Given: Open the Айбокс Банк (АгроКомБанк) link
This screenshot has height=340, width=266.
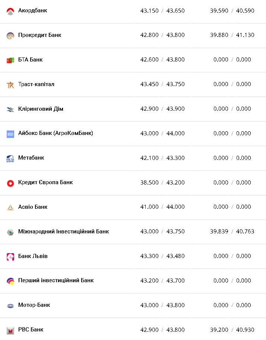Looking at the screenshot, I should (x=56, y=133).
